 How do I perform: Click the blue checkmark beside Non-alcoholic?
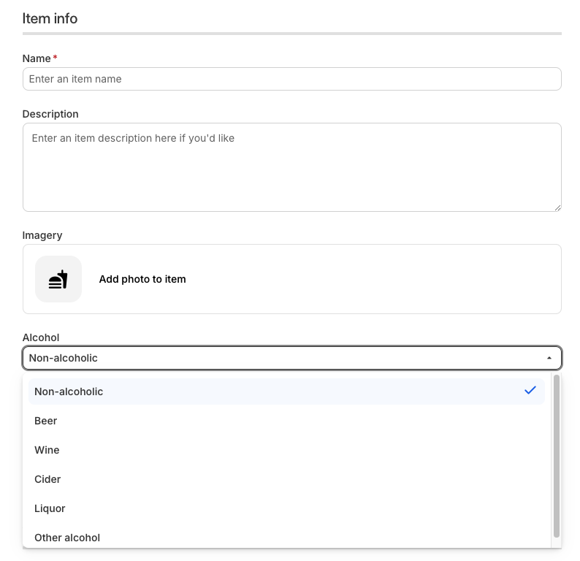pyautogui.click(x=530, y=391)
